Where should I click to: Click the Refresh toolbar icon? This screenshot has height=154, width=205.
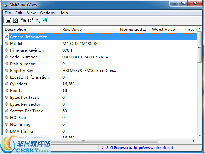(16, 20)
